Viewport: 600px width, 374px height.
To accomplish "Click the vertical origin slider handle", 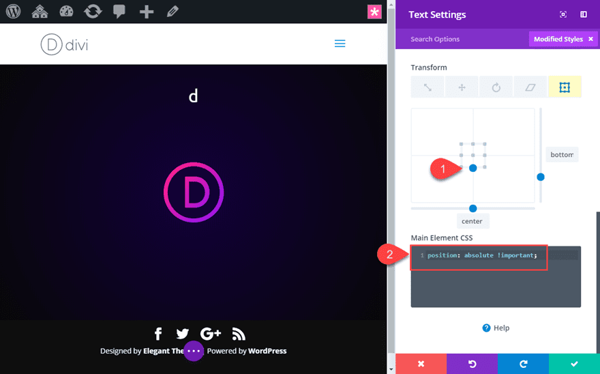I will (541, 177).
